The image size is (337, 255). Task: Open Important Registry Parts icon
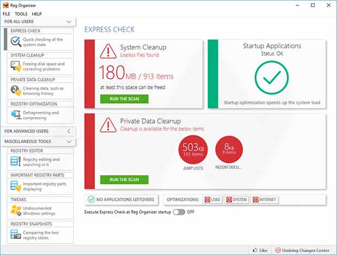(x=16, y=186)
